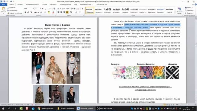Apply the Строгий (Strong) style
The height and width of the screenshot is (111, 197).
169,10
